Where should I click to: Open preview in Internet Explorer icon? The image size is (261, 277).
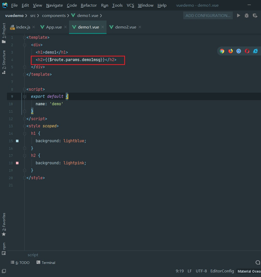pos(255,51)
